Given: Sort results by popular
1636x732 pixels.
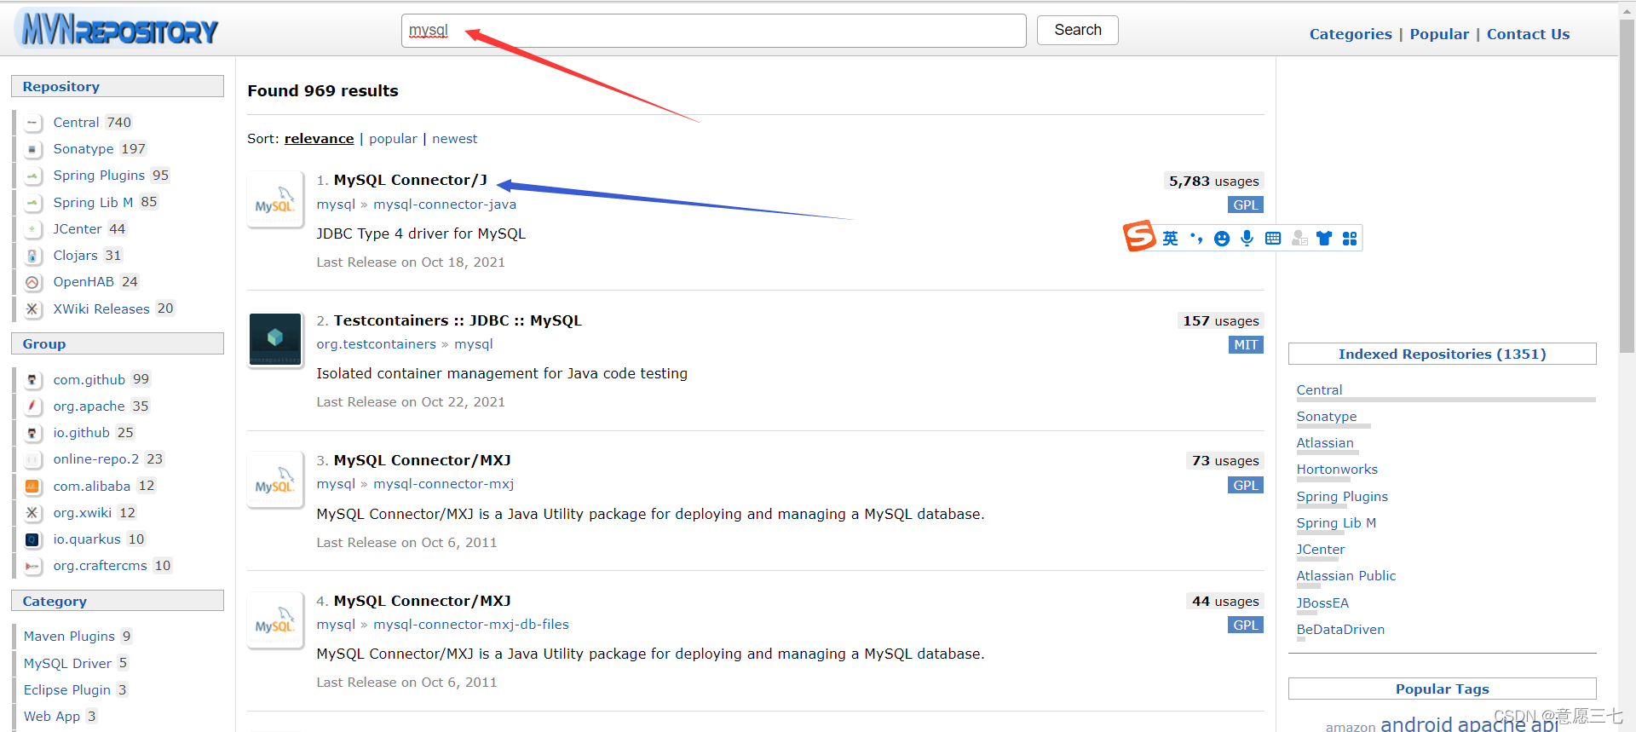Looking at the screenshot, I should coord(393,139).
